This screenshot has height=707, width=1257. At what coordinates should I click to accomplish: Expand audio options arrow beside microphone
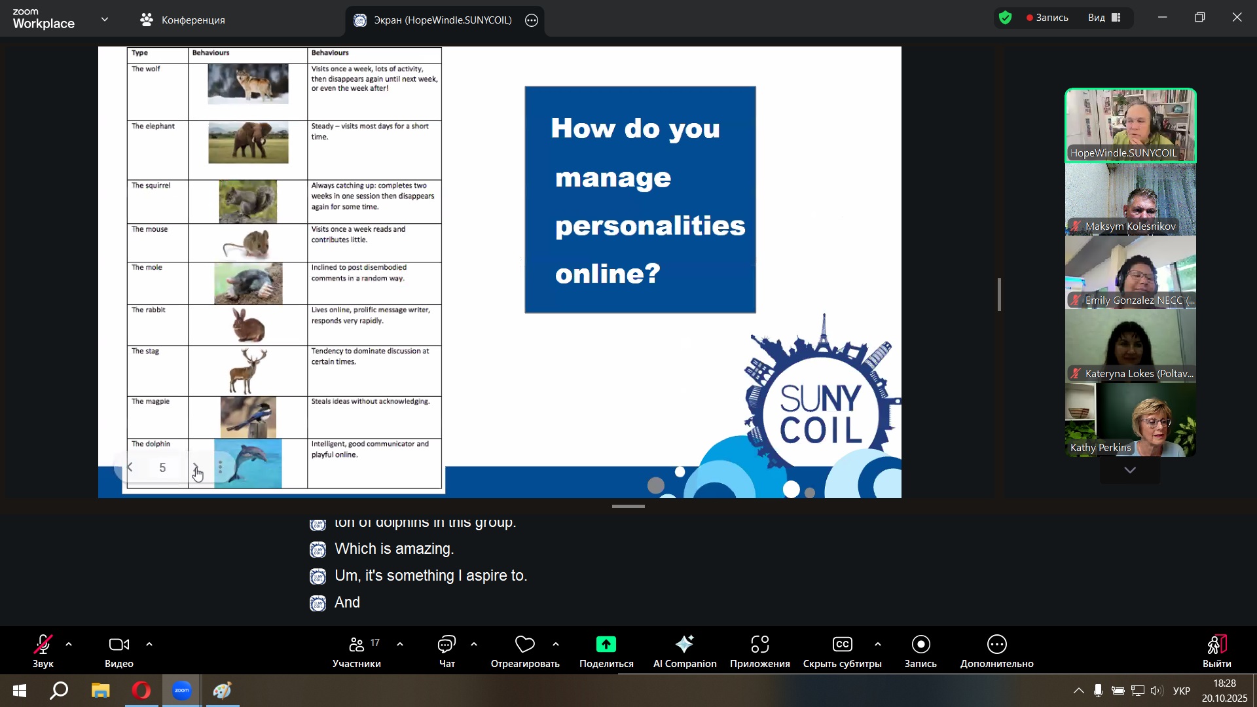pyautogui.click(x=69, y=645)
